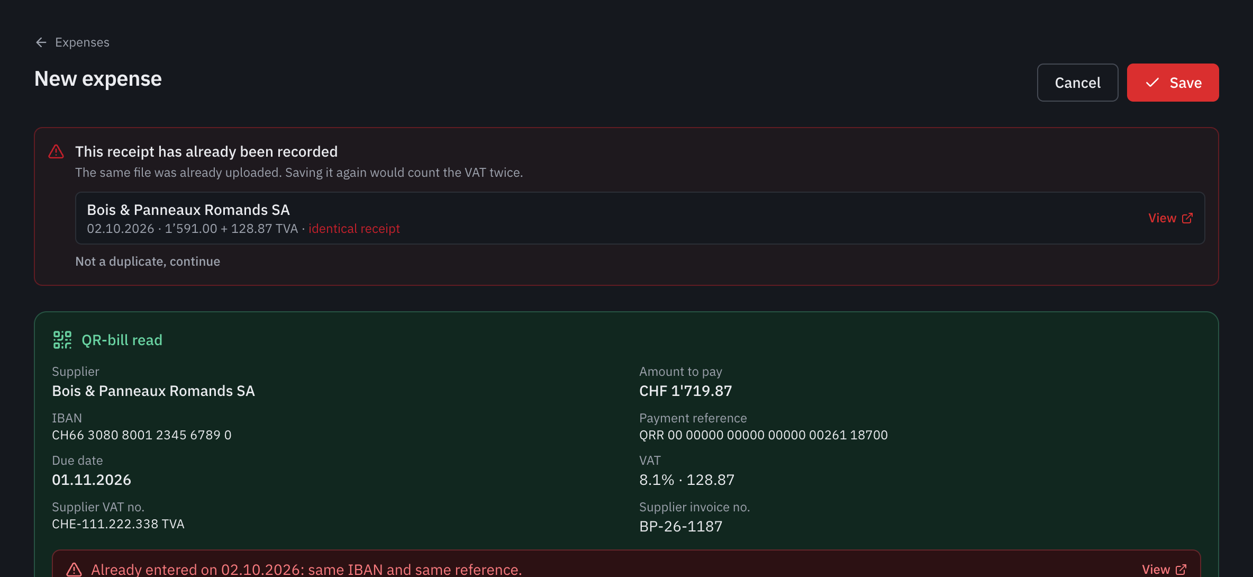
Task: Cancel the new expense
Action: pyautogui.click(x=1077, y=83)
